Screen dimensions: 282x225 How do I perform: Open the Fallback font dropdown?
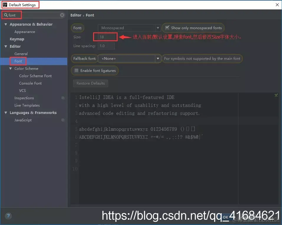[x=129, y=58]
